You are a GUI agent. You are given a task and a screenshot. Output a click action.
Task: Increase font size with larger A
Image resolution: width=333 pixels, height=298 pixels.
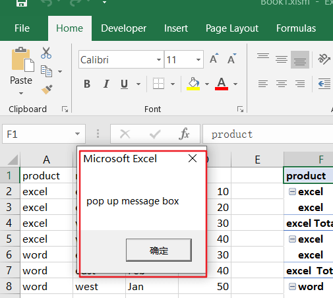pos(214,59)
